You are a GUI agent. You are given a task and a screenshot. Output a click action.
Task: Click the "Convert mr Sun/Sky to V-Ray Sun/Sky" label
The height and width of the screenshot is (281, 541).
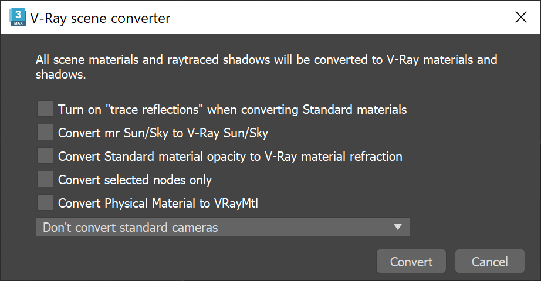pyautogui.click(x=163, y=133)
